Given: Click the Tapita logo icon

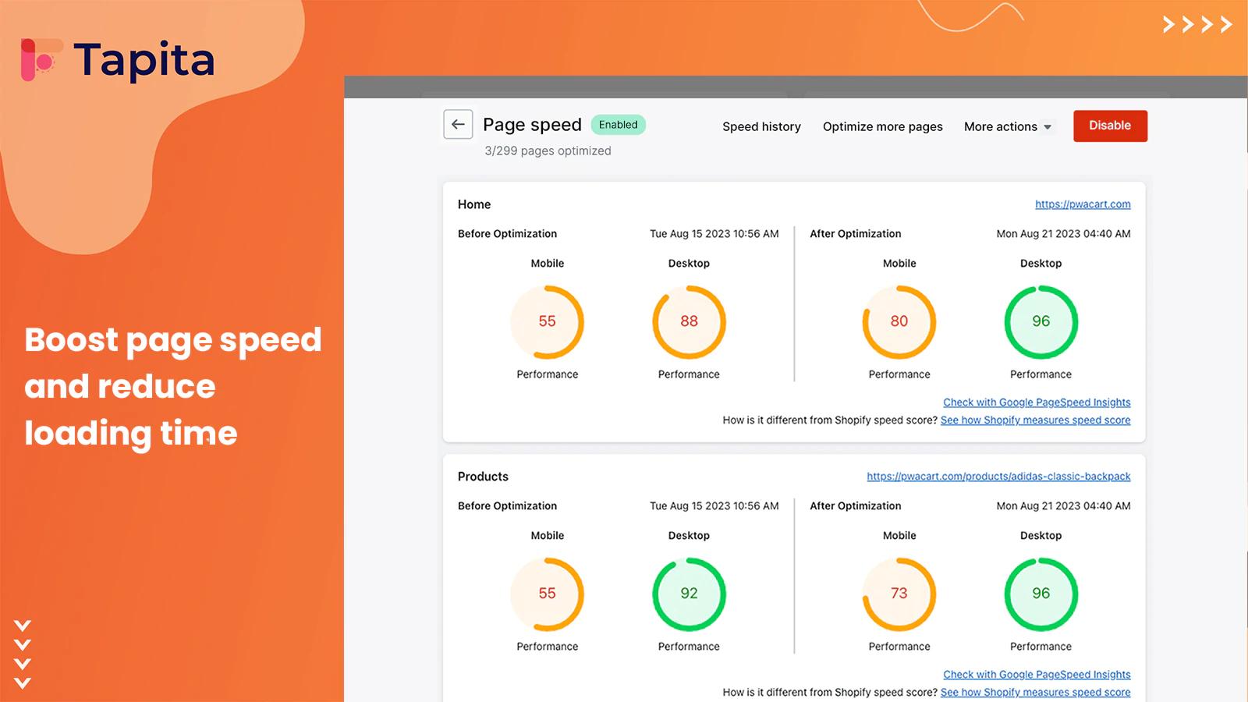Looking at the screenshot, I should pos(41,60).
